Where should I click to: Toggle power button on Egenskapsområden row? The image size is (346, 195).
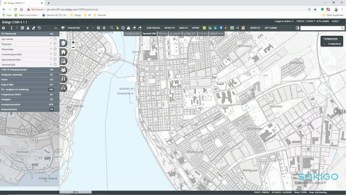pos(55,59)
